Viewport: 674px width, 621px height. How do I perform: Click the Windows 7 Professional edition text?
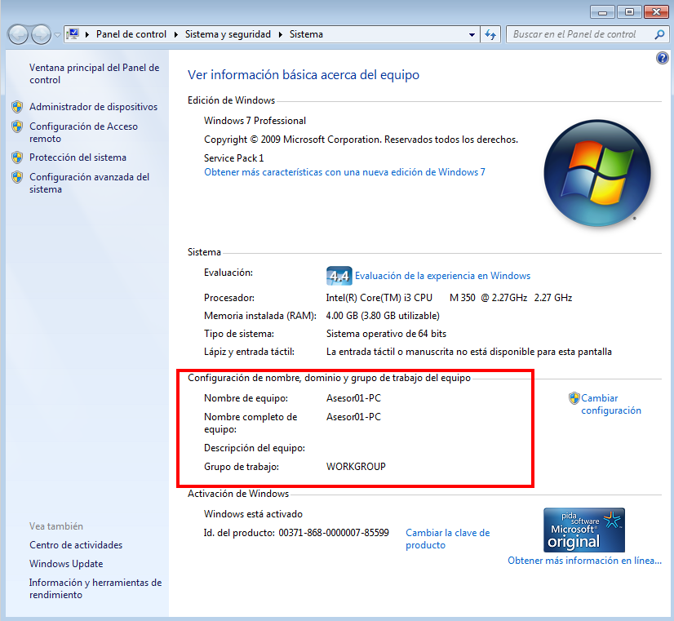point(255,121)
